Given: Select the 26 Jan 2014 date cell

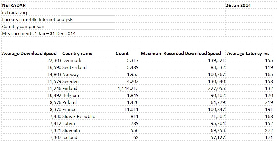Looking at the screenshot, I should point(238,5).
